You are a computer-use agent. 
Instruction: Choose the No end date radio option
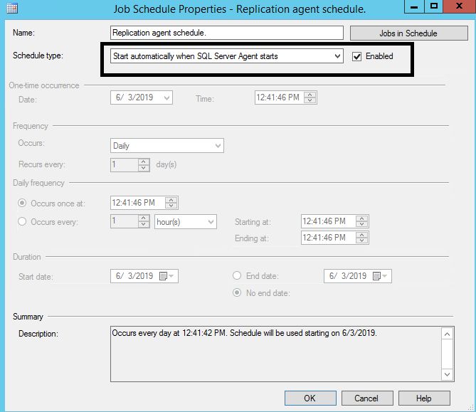click(237, 292)
